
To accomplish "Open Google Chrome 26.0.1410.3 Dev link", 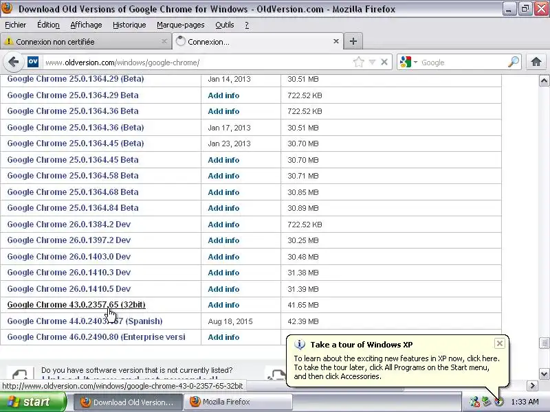I will point(69,273).
